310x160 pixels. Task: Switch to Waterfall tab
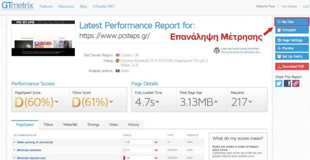(70, 124)
